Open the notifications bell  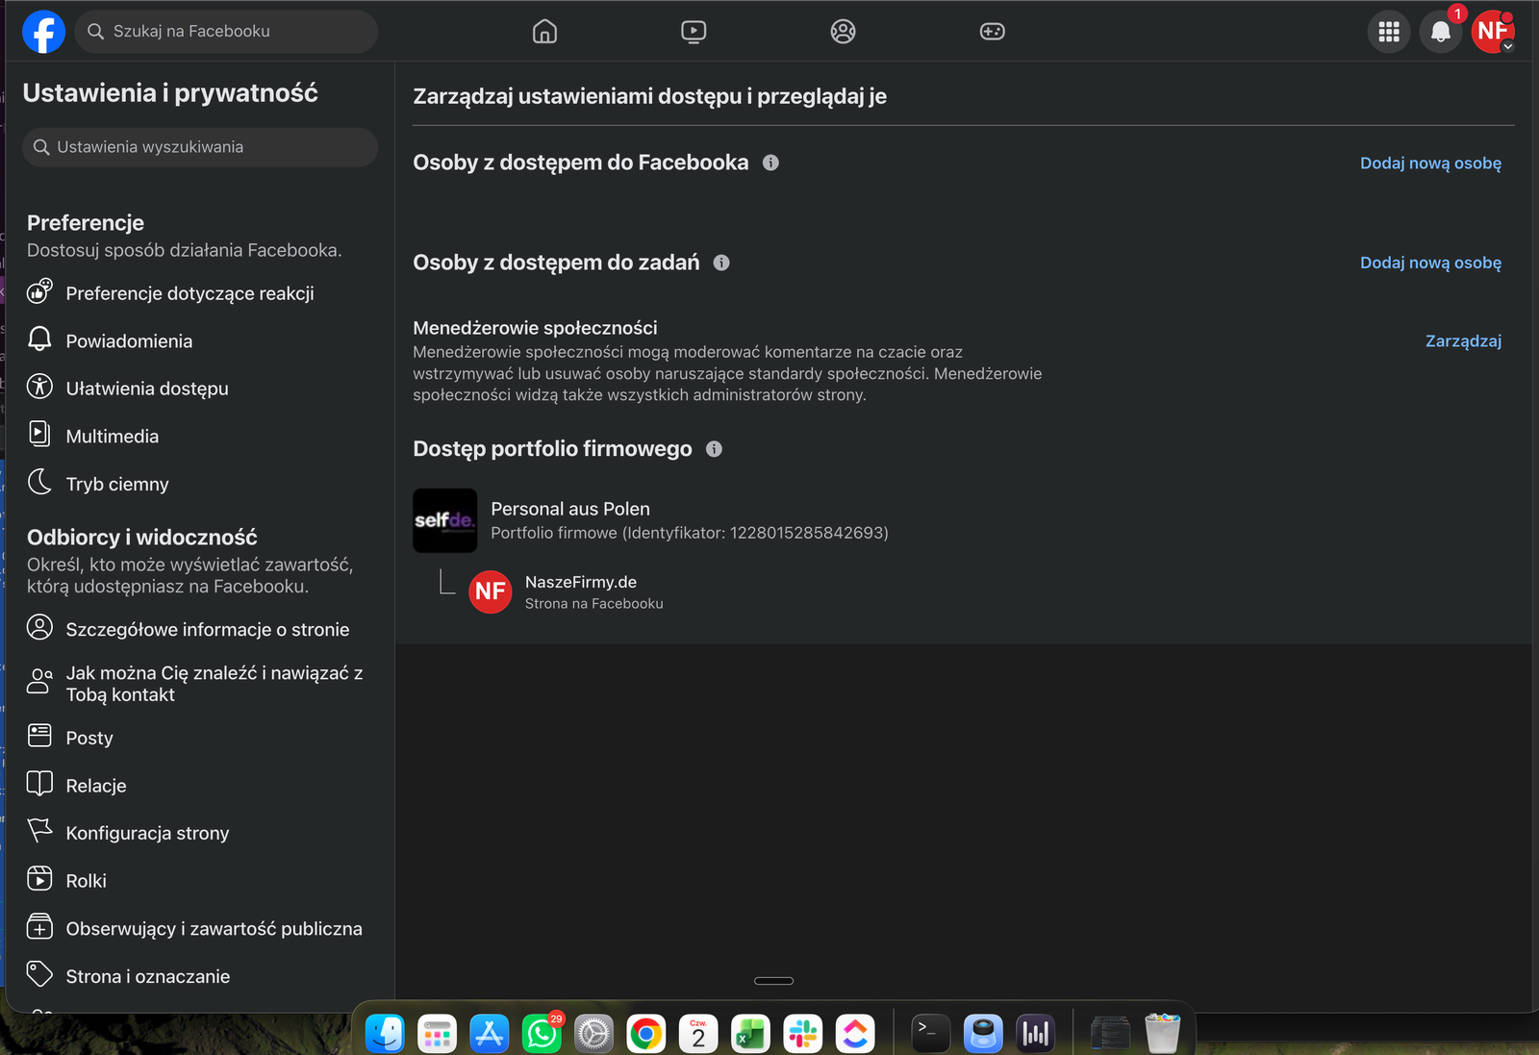click(1440, 32)
